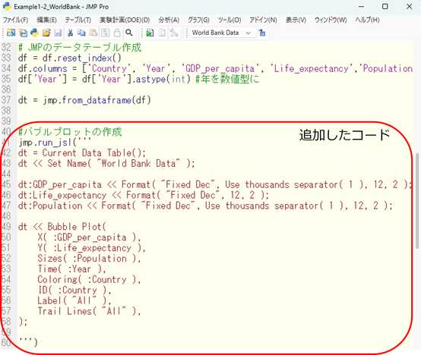Click line 37 jmp.from_dataframe code

click(x=84, y=100)
